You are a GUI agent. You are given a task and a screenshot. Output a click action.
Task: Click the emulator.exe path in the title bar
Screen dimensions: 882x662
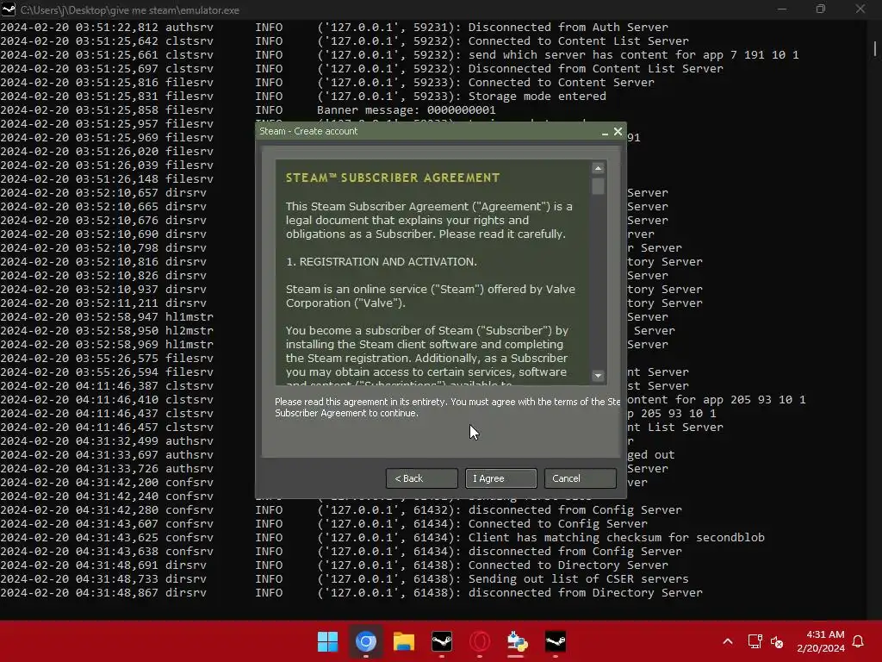(x=130, y=10)
